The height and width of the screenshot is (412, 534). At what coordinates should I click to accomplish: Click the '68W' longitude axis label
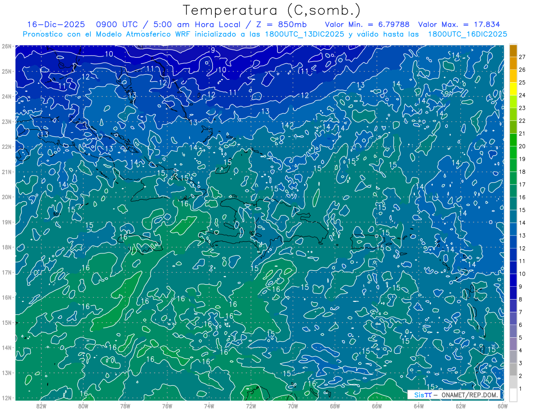pos(335,406)
